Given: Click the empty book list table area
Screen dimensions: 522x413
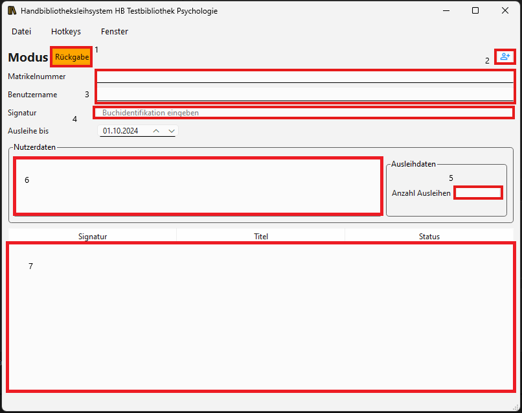Looking at the screenshot, I should tap(261, 316).
